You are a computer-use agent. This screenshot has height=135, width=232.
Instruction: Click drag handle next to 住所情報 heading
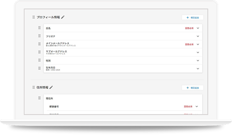point(34,87)
